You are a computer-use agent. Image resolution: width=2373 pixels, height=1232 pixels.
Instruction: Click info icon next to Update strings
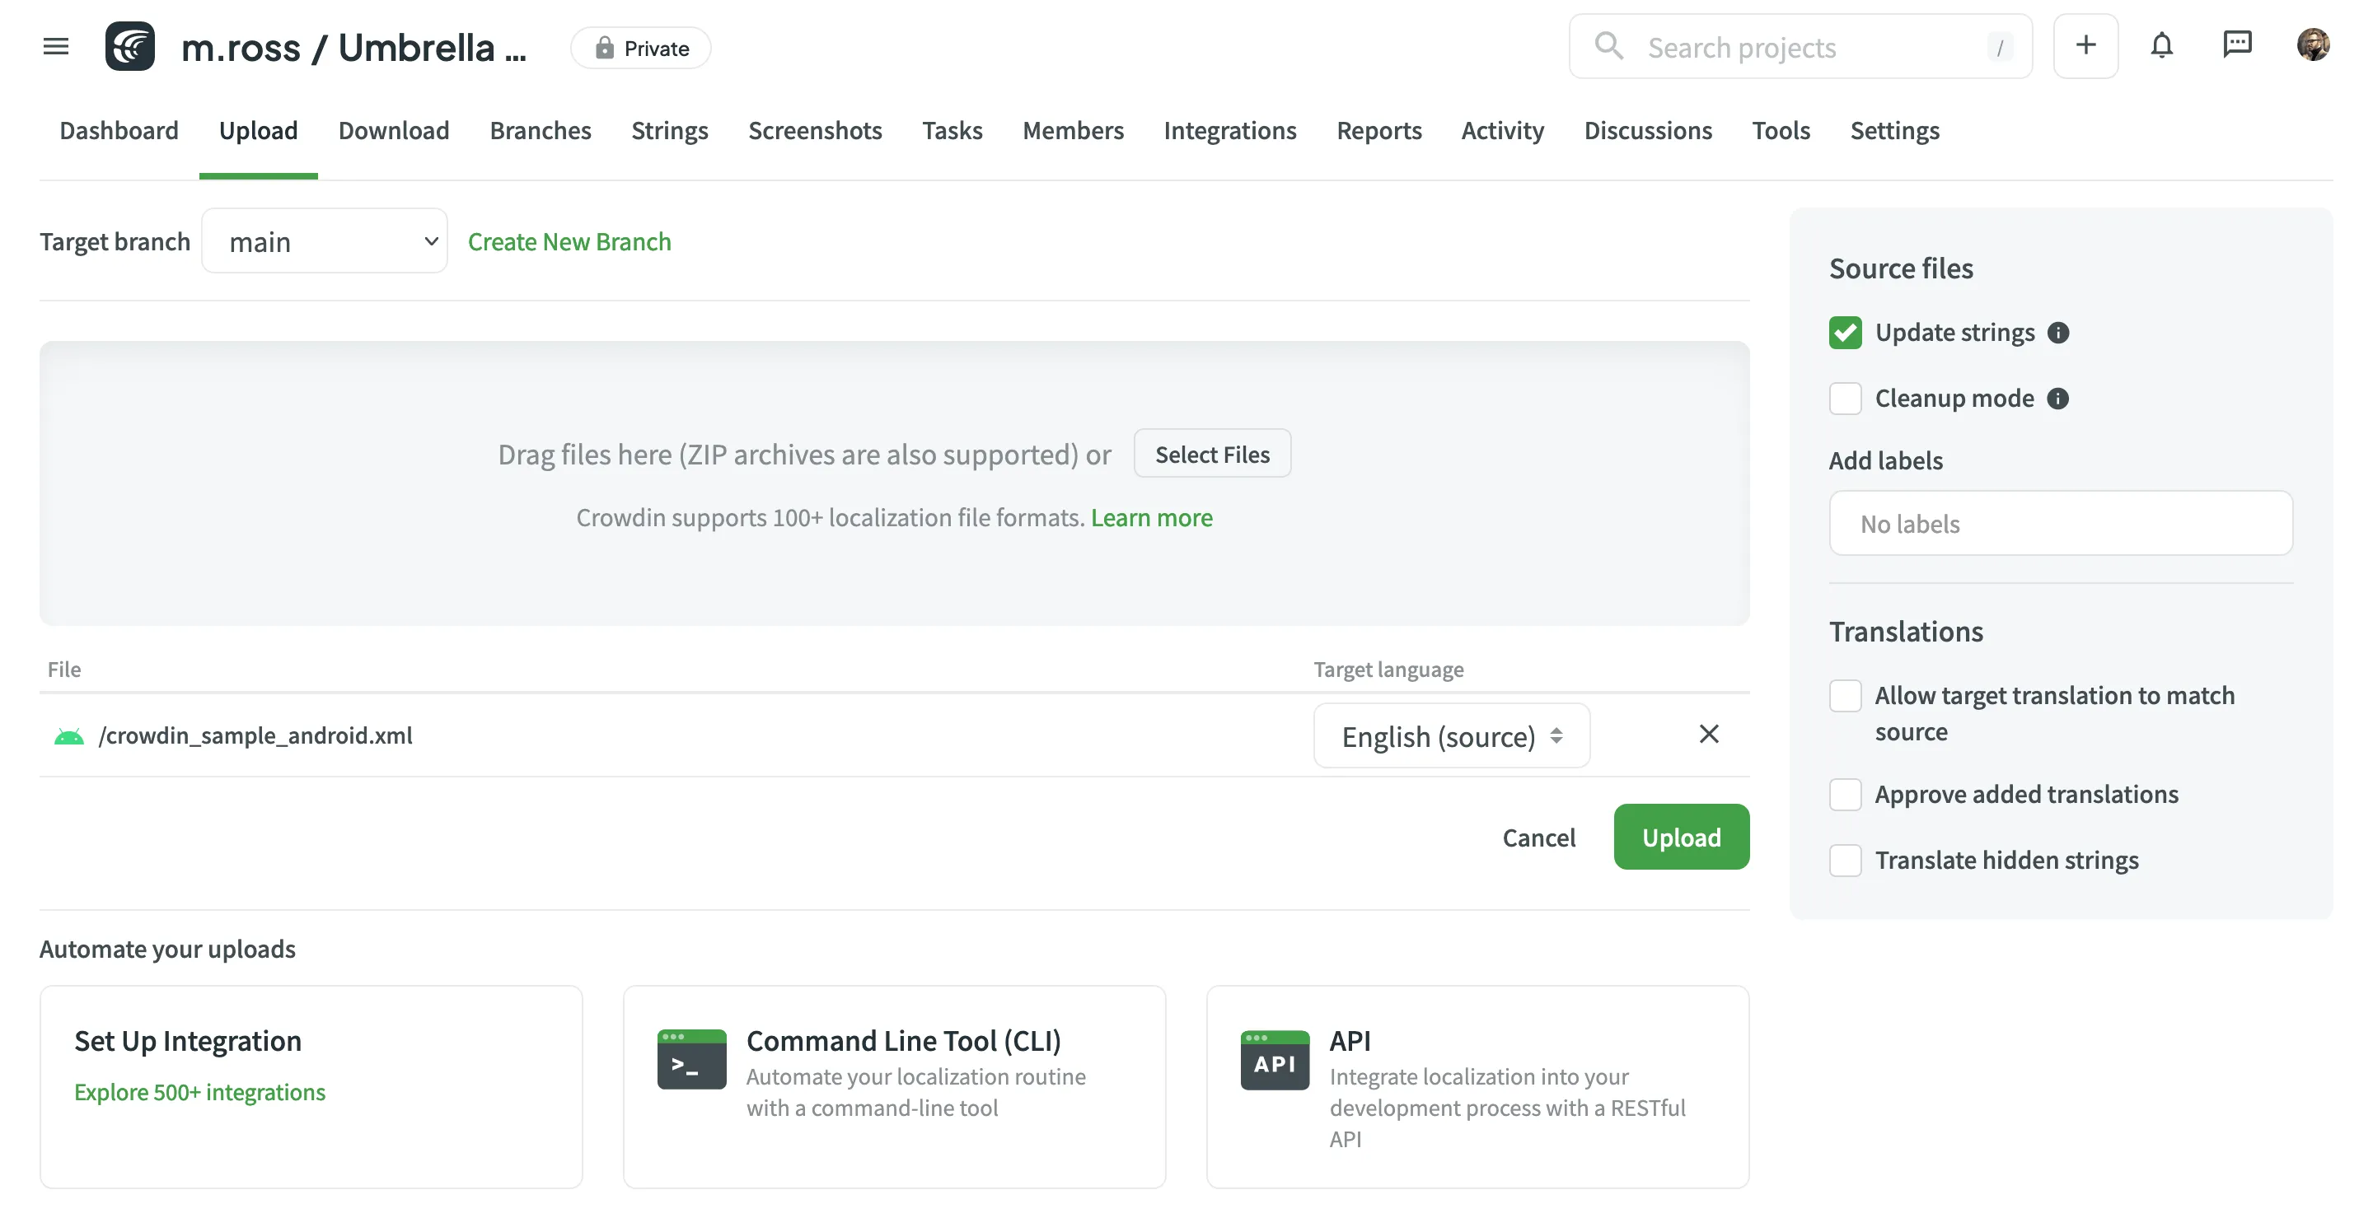2058,333
